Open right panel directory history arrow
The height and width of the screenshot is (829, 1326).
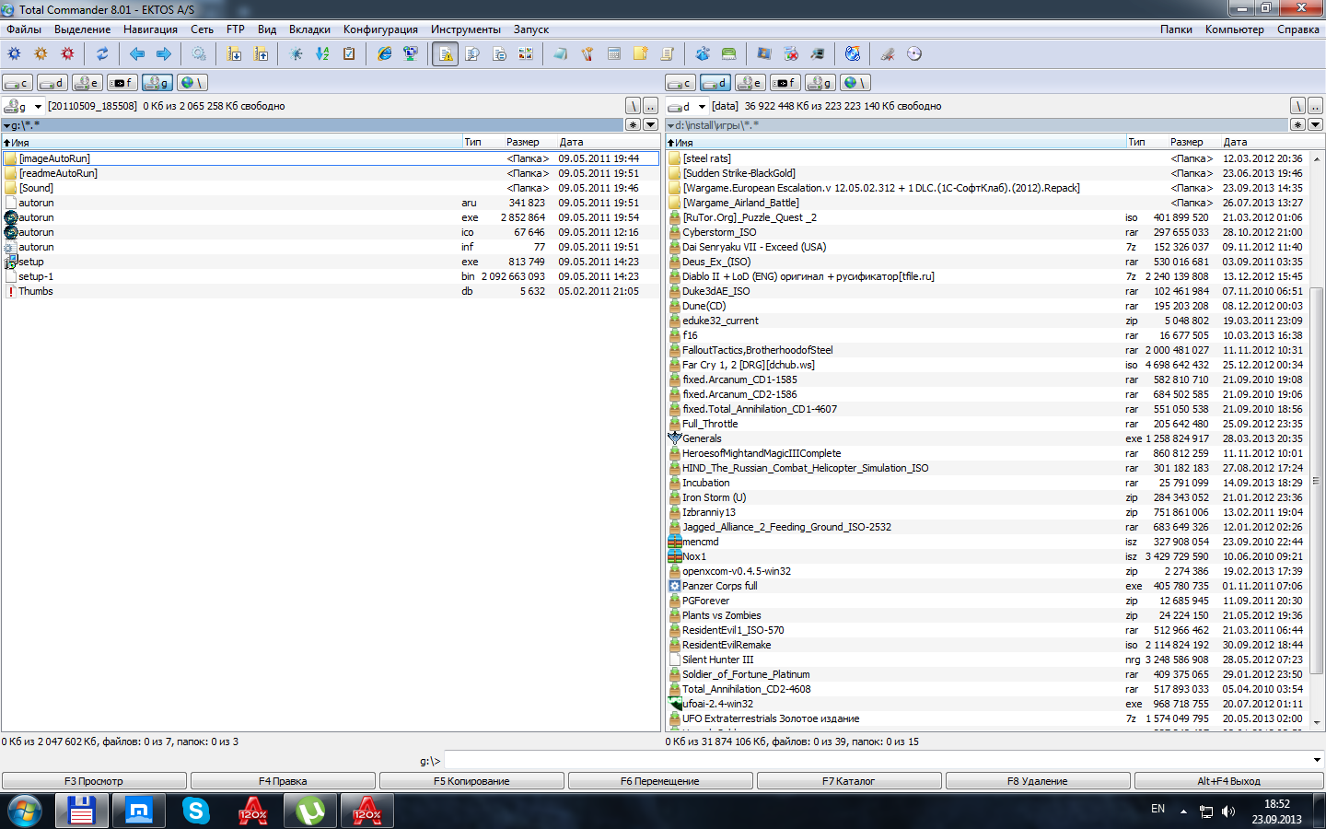[x=1315, y=125]
